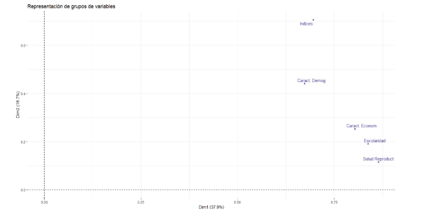Select the 0.50 x-axis tick label
The image size is (422, 212).
click(237, 202)
